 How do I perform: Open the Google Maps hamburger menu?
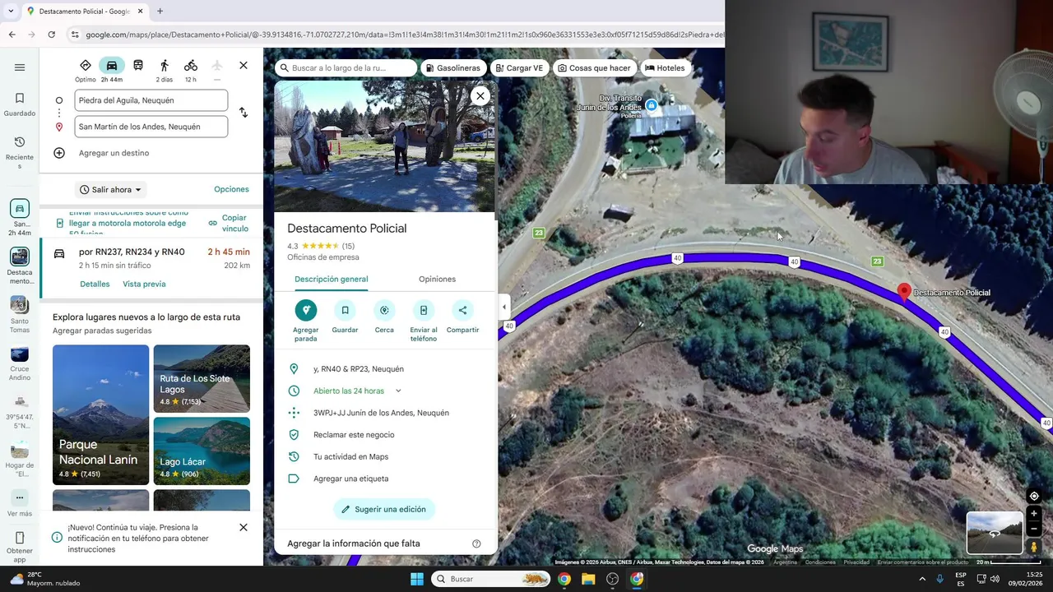[x=20, y=67]
